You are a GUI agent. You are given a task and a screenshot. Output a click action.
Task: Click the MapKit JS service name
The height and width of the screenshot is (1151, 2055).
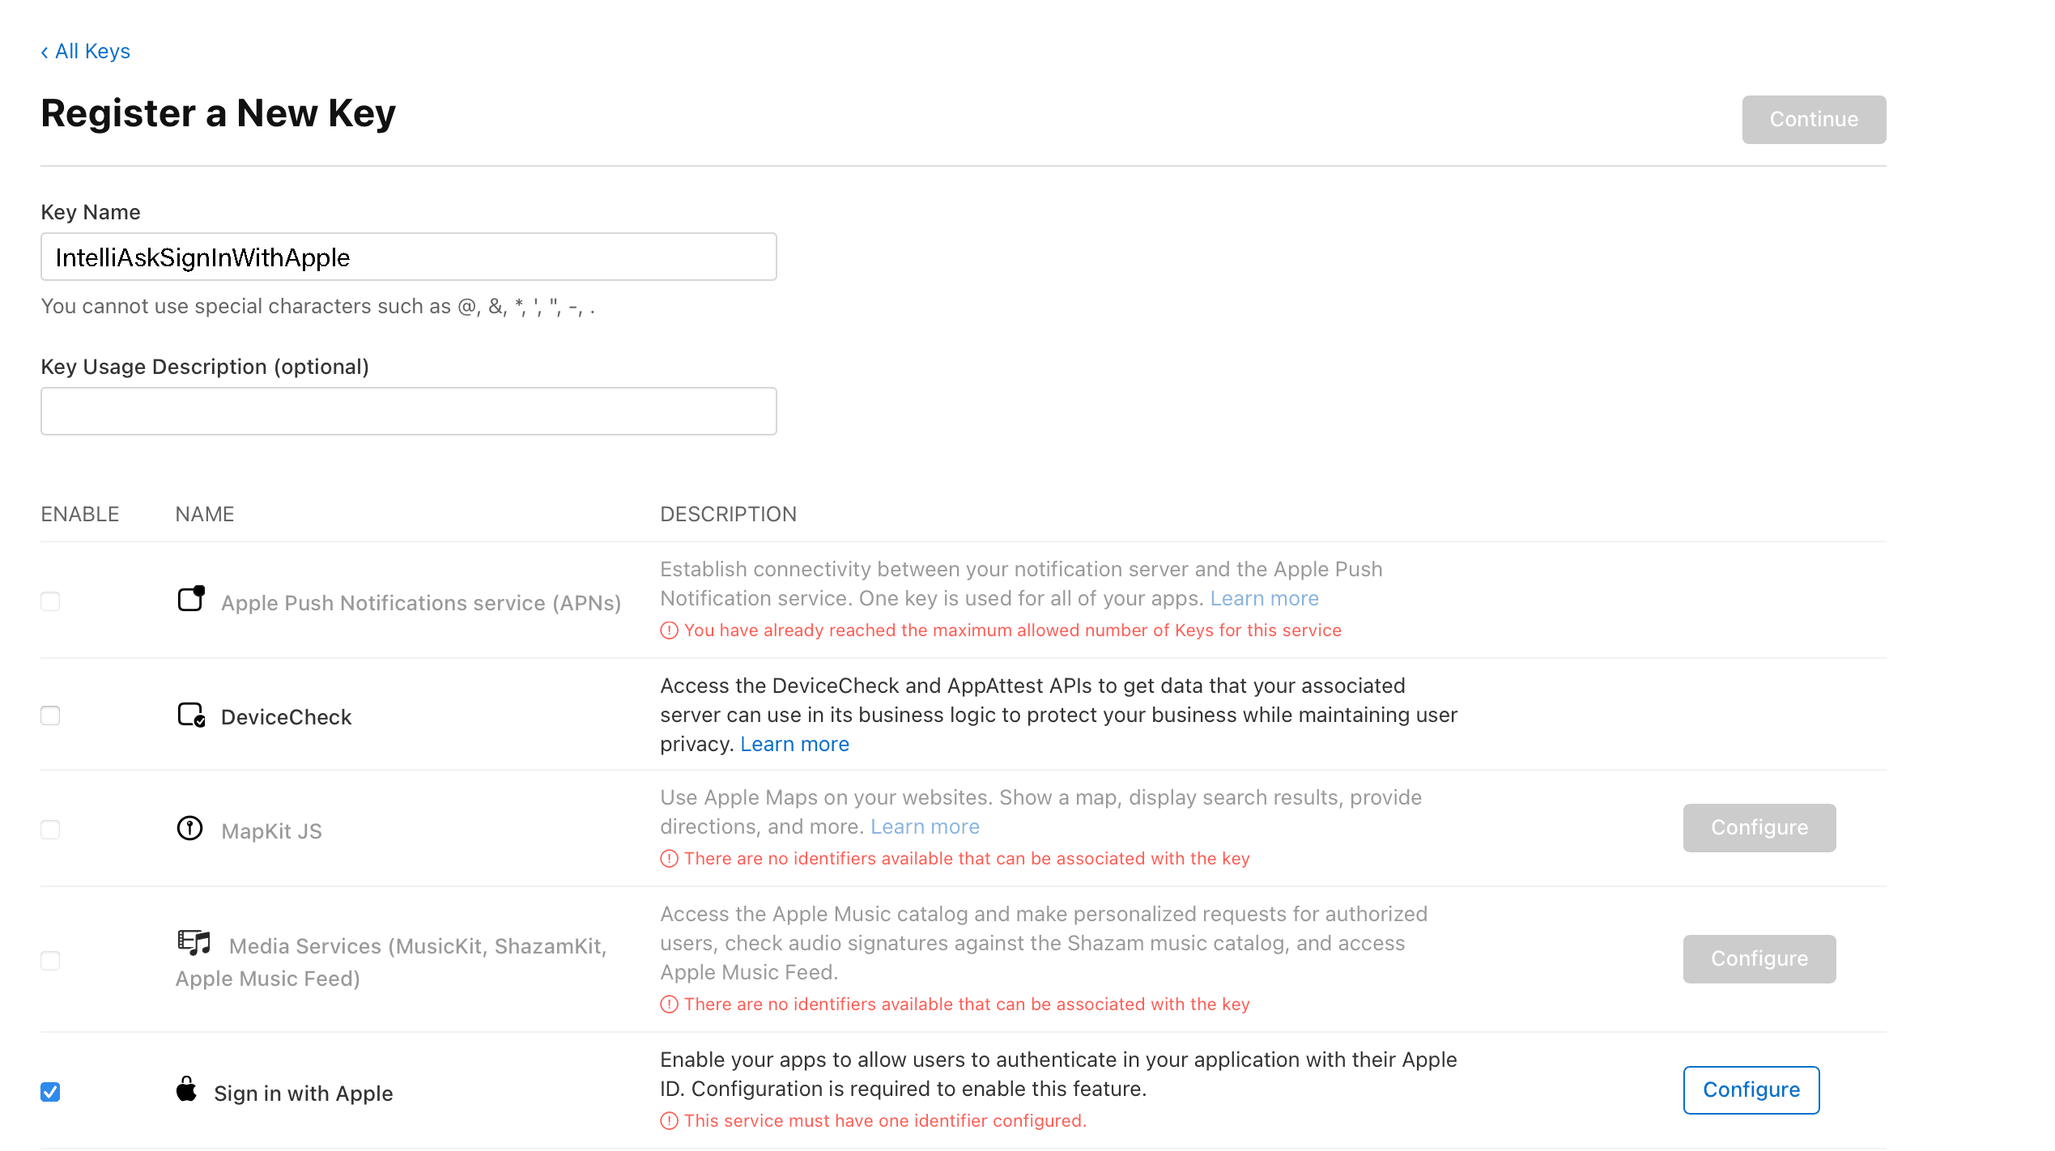click(x=272, y=831)
